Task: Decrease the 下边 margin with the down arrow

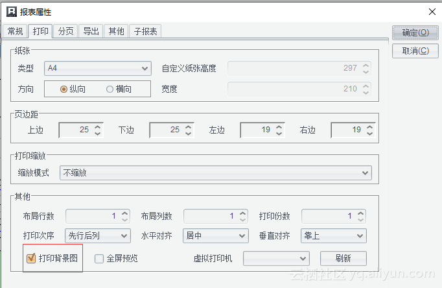Action: [189, 134]
